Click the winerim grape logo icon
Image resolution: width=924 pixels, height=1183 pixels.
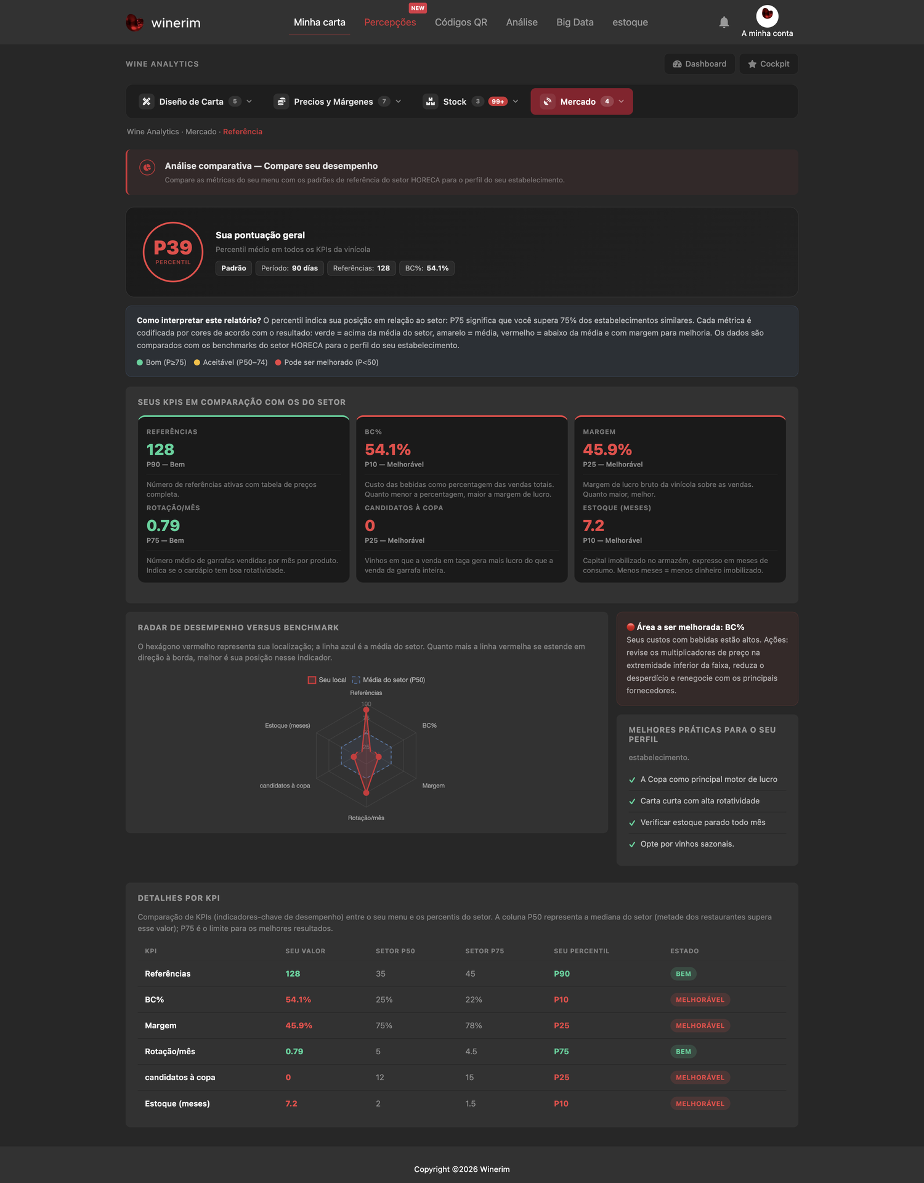pyautogui.click(x=134, y=23)
